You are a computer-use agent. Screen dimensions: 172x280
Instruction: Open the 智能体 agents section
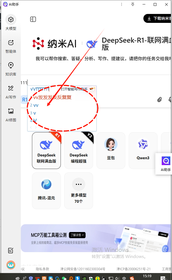(x=11, y=46)
